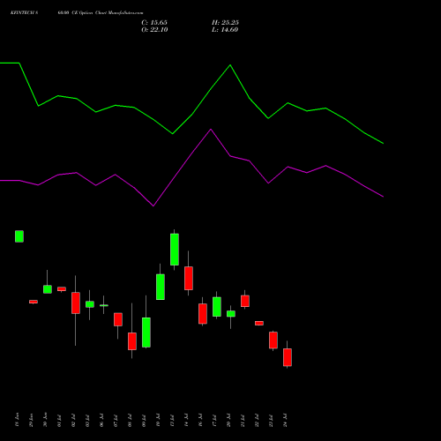441x441 pixels.
Task: Select the 30 Jun date label
Action: click(45, 420)
